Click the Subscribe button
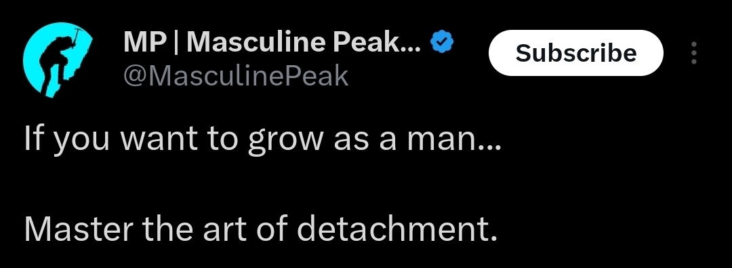732x268 pixels. pyautogui.click(x=575, y=53)
